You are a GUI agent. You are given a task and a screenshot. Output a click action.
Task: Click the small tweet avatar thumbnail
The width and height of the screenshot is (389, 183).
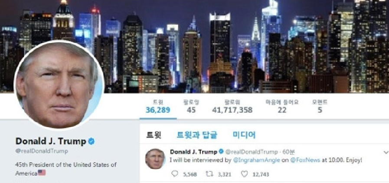(x=155, y=159)
